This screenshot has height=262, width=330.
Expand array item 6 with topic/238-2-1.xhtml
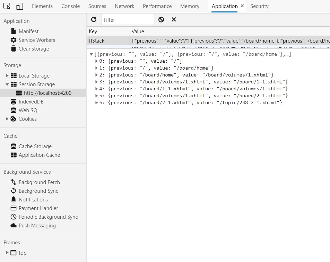pos(96,102)
